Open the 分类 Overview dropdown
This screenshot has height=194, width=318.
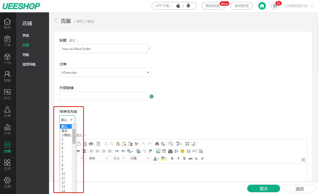point(106,72)
